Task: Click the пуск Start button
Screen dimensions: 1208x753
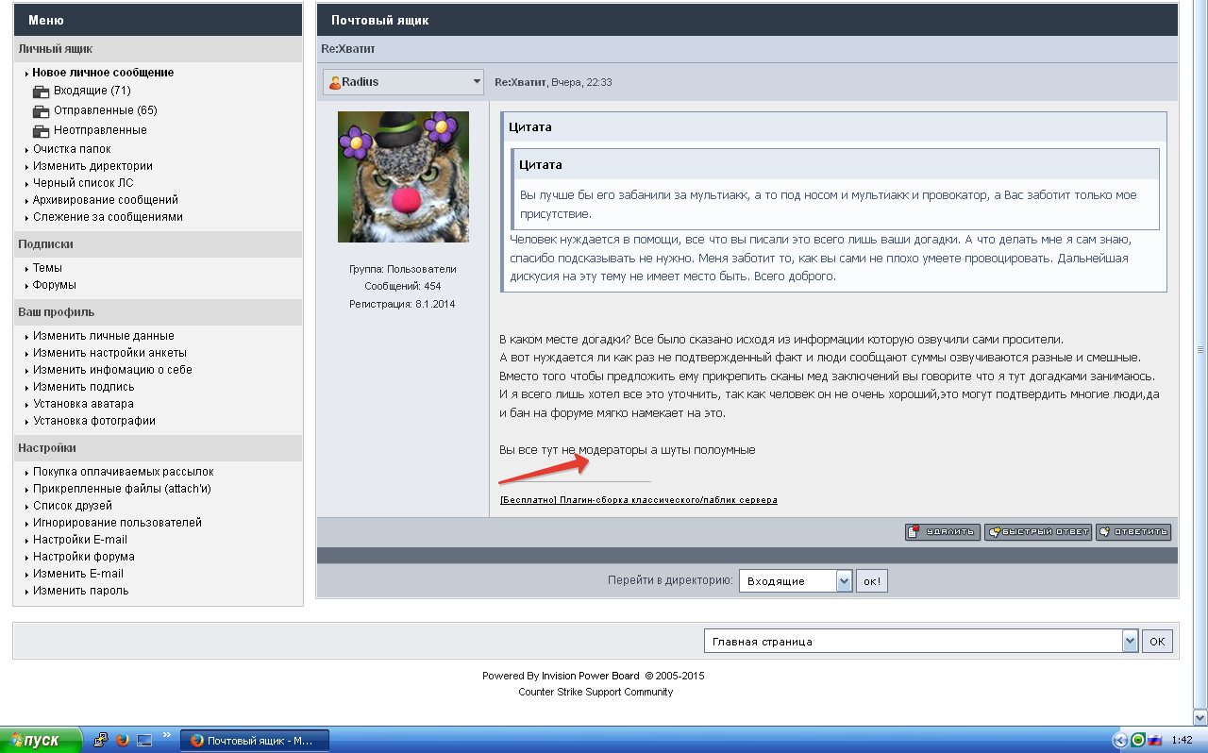Action: coord(42,741)
